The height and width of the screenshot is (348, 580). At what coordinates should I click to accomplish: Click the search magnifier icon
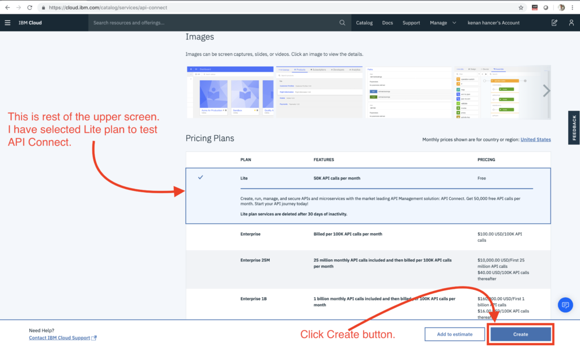342,23
